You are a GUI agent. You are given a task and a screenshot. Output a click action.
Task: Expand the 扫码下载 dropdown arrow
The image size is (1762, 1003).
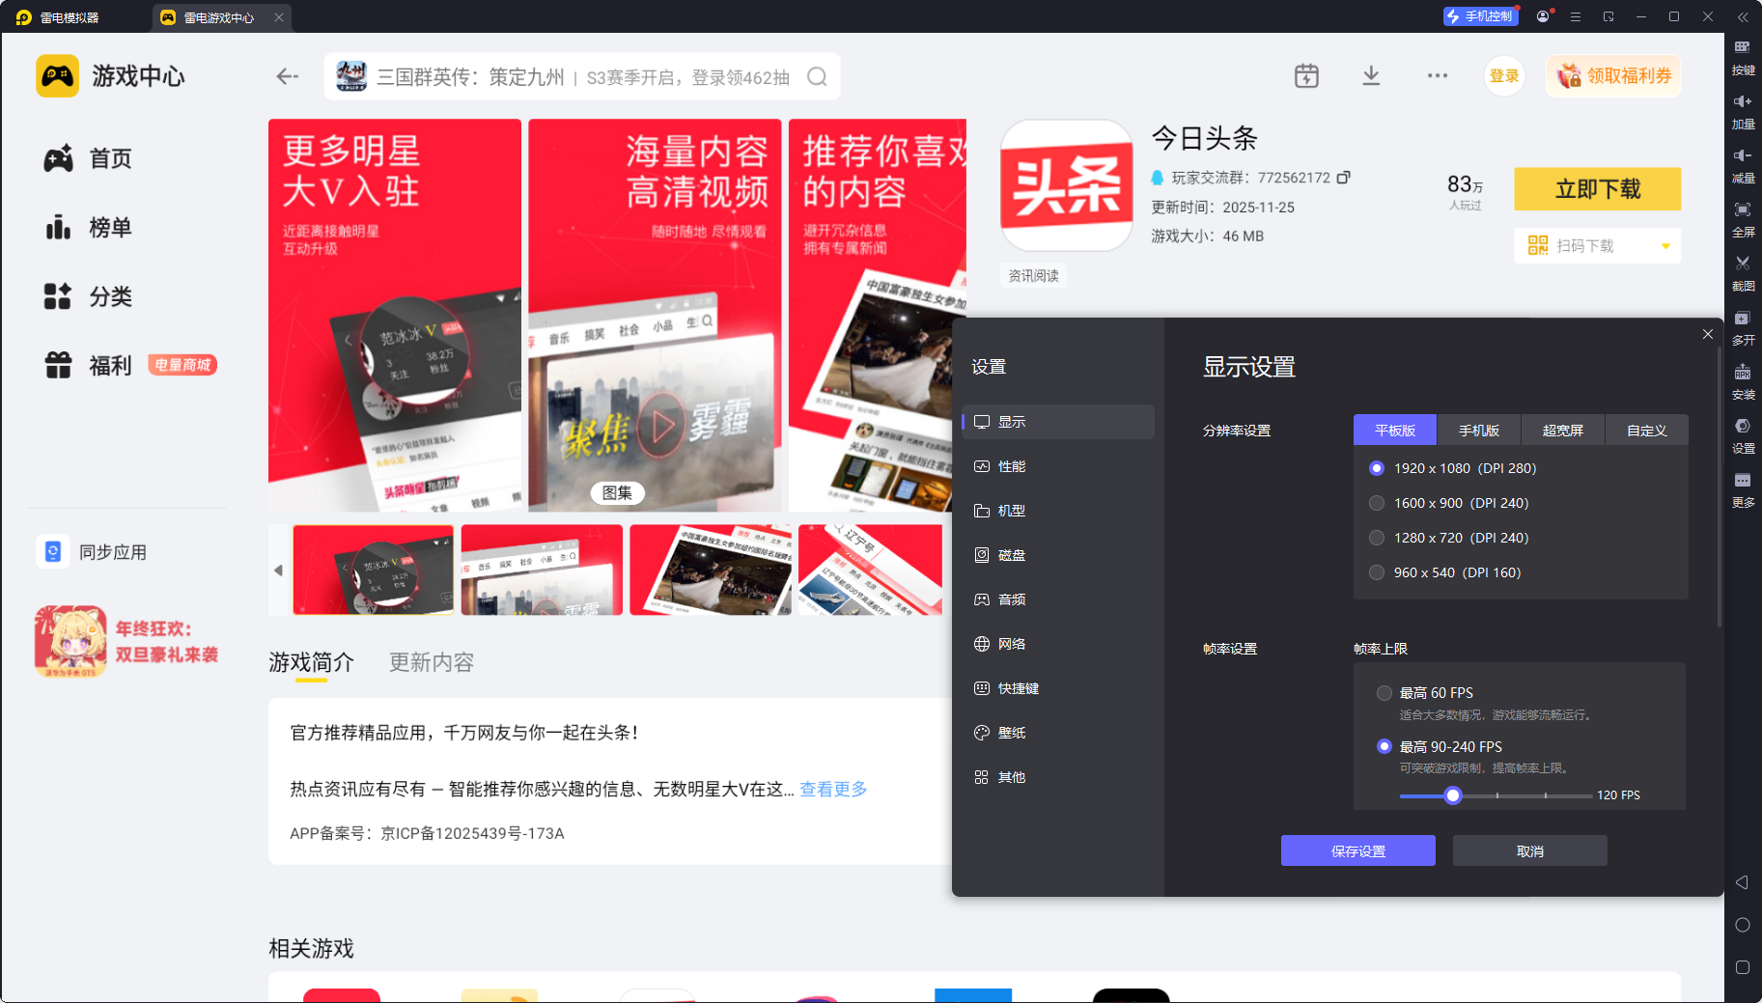click(x=1665, y=246)
